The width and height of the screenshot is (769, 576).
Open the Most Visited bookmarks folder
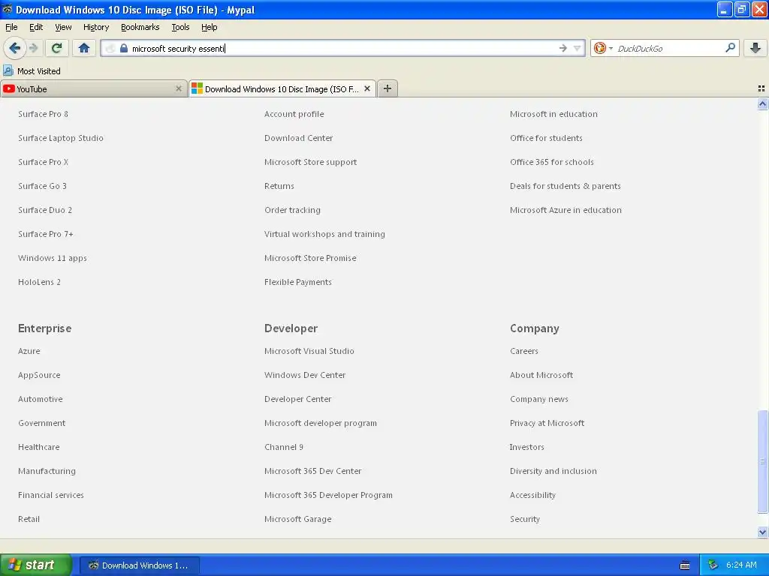click(x=32, y=71)
